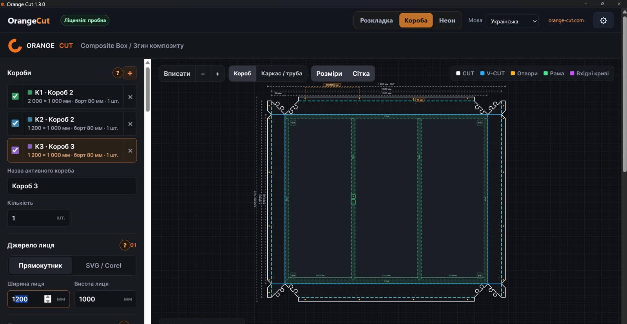Screen dimensions: 627x324
Task: Click the Отвори legend color swatch
Action: click(513, 73)
